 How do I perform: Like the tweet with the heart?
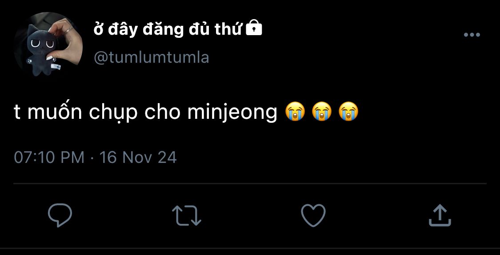313,215
